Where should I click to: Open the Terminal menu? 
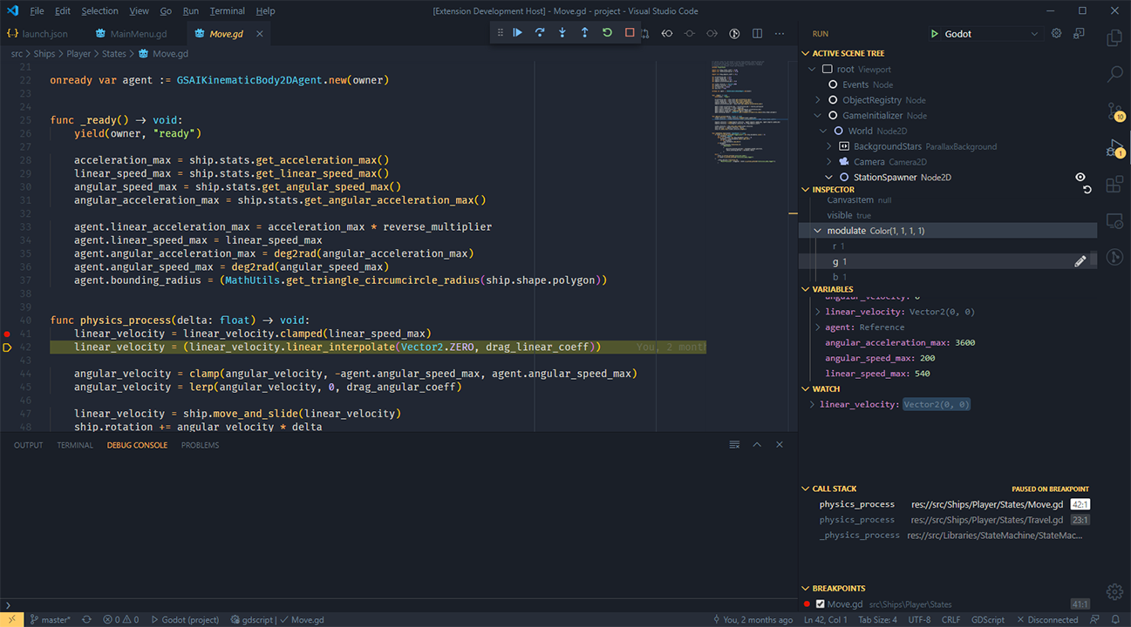(228, 10)
